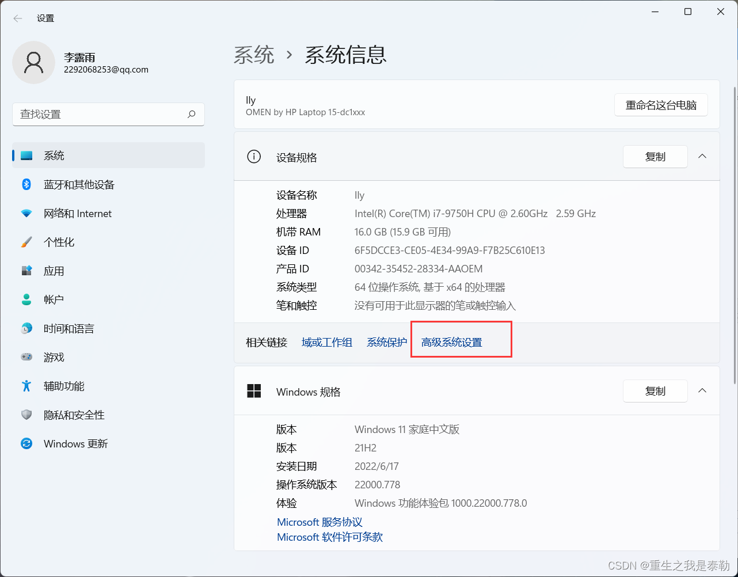Click OMEN by HP Laptop model text
Viewport: 738px width, 577px height.
pyautogui.click(x=305, y=112)
